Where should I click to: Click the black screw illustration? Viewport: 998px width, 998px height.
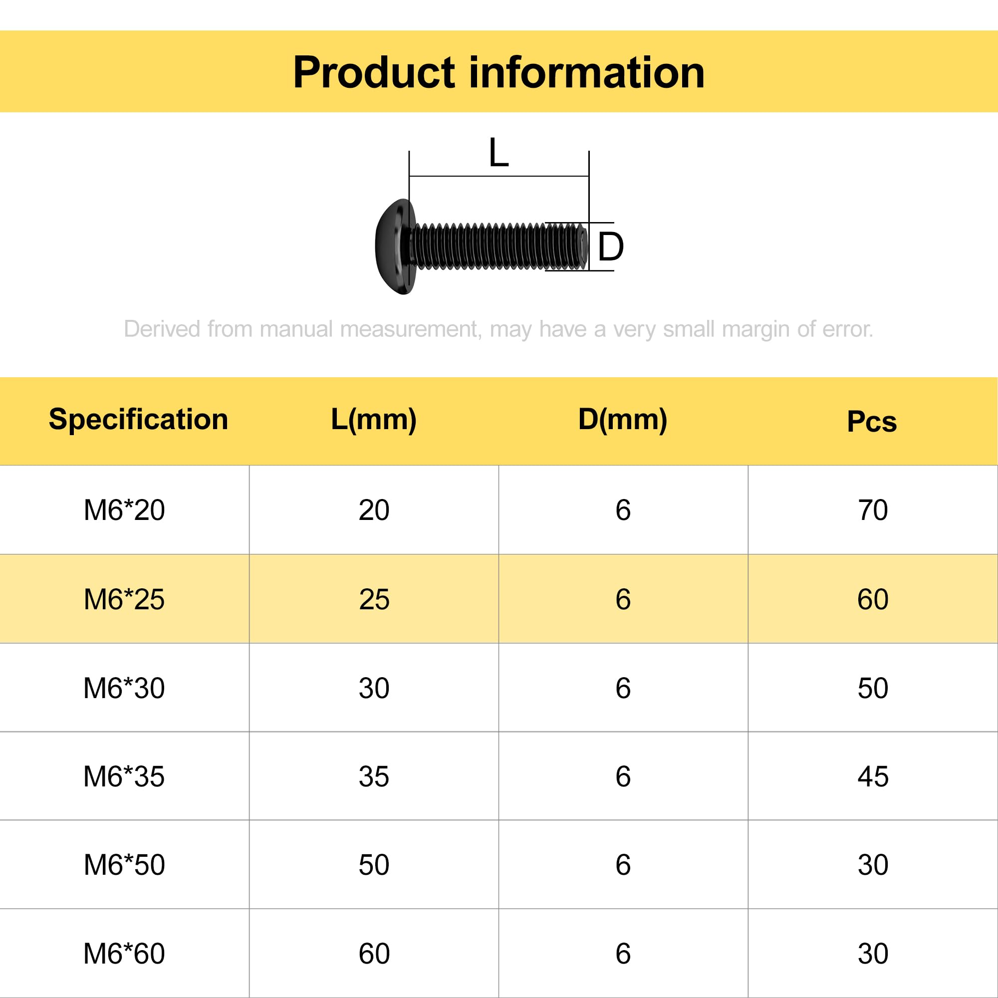[482, 247]
